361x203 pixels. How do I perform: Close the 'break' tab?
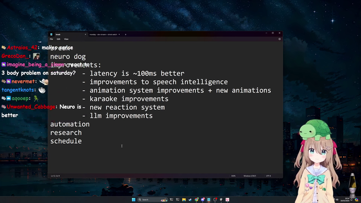coord(85,34)
